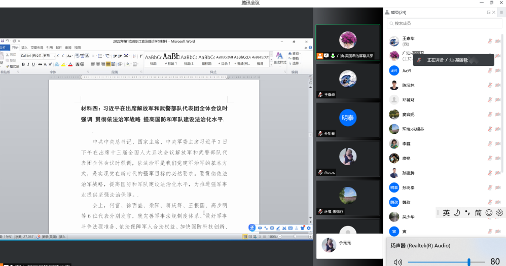
Task: Switch to 页面布局 ribbon tab
Action: pyautogui.click(x=37, y=48)
